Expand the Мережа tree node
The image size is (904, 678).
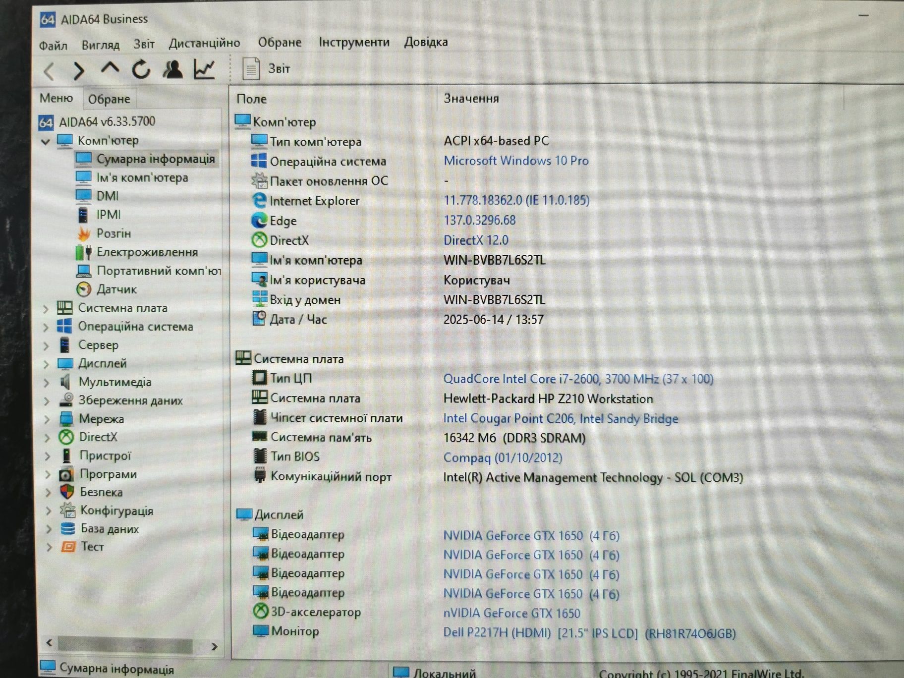coord(47,420)
